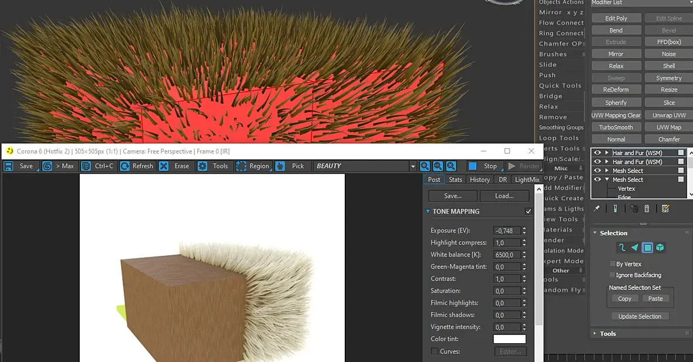Collapse the Selection rollout
The image size is (693, 362).
[x=594, y=233]
